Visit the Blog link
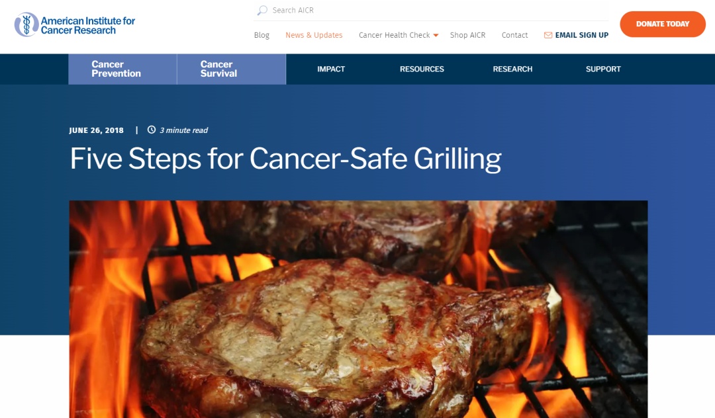This screenshot has width=715, height=418. [x=262, y=35]
